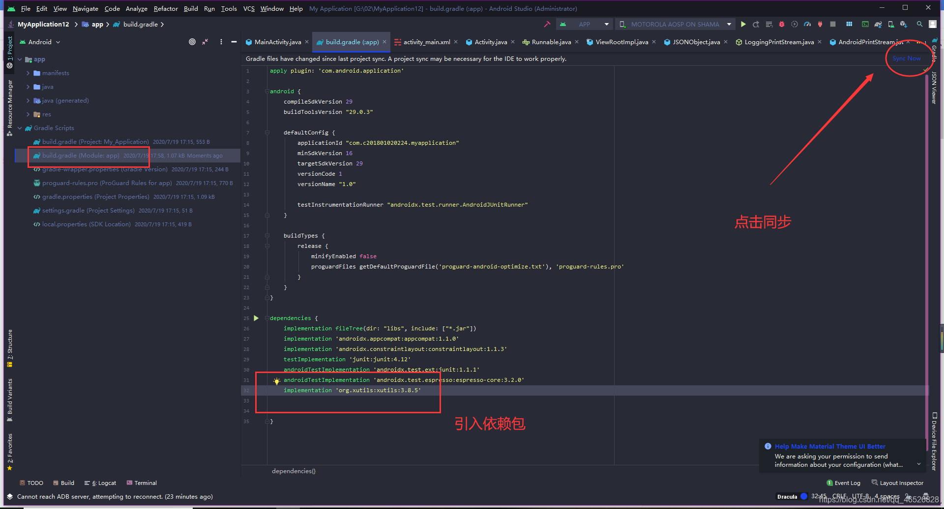
Task: Open the SDK Manager icon
Action: [x=904, y=24]
